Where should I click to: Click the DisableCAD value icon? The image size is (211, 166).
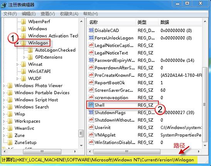91,30
